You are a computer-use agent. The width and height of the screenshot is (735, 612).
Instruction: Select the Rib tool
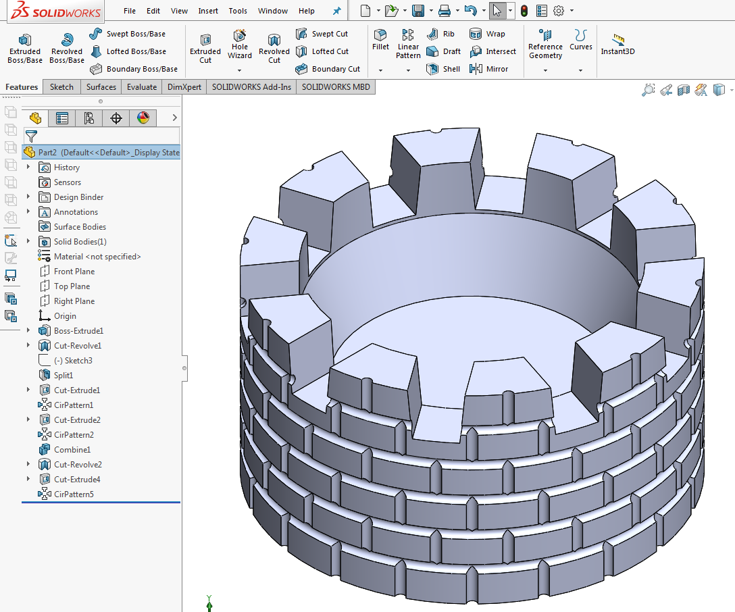tap(440, 34)
